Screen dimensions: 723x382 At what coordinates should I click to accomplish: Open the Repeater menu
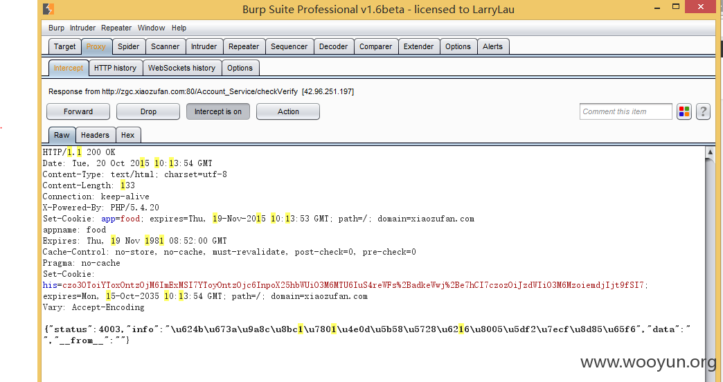(116, 28)
